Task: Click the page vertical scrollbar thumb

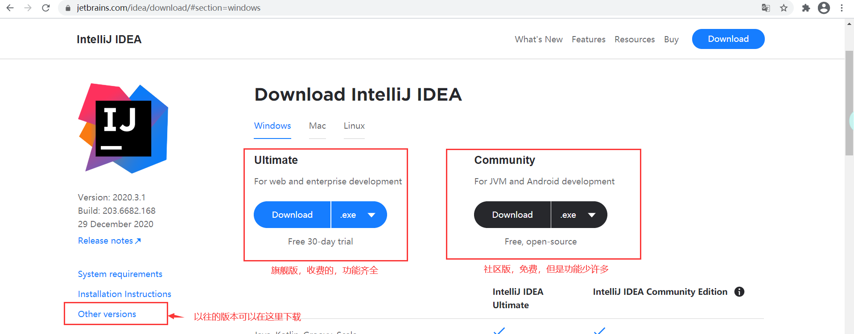Action: [849, 102]
